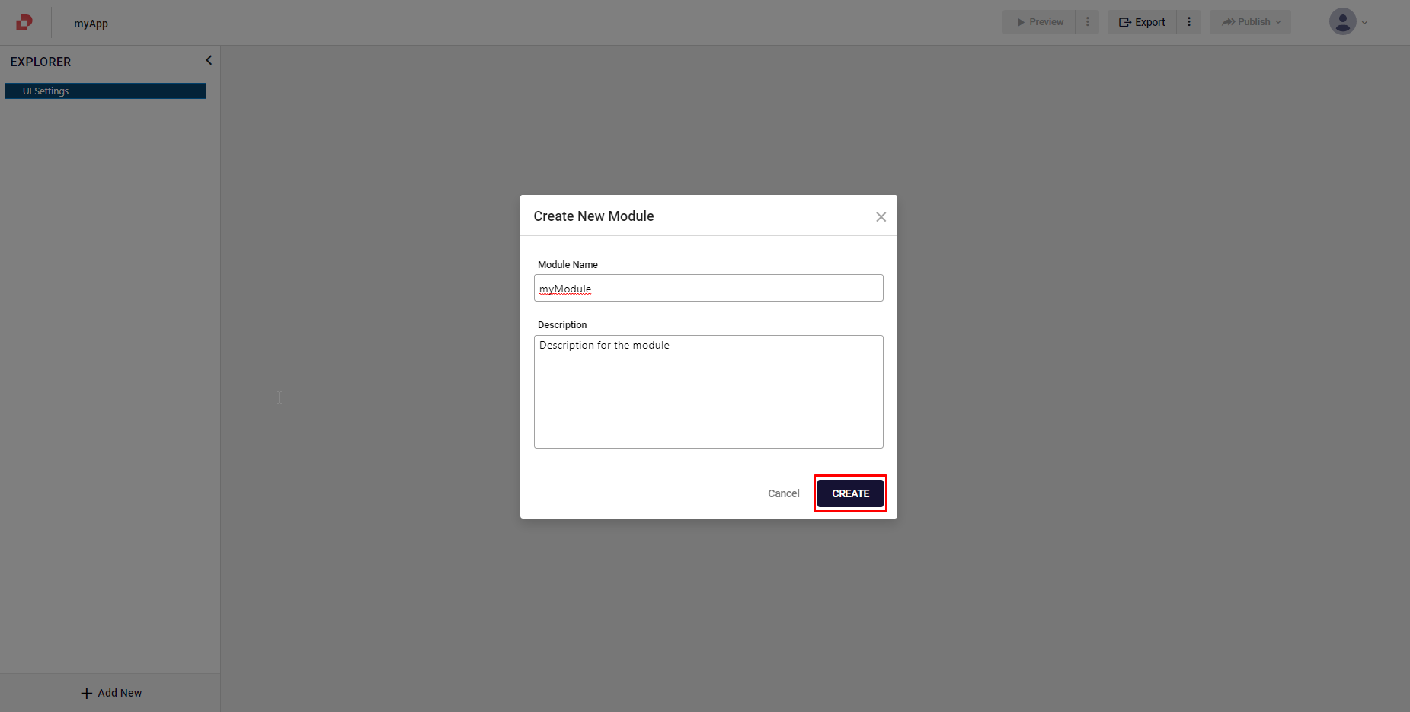Open the dropdown arrow beside the avatar

tap(1364, 23)
